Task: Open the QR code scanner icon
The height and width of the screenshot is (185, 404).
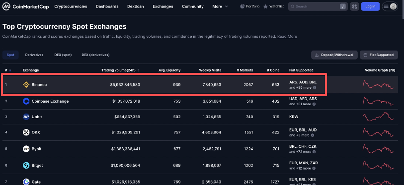Action: (354, 6)
